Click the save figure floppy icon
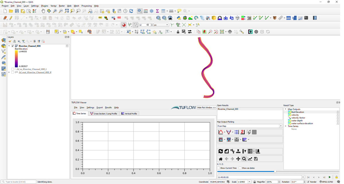 [256, 159]
